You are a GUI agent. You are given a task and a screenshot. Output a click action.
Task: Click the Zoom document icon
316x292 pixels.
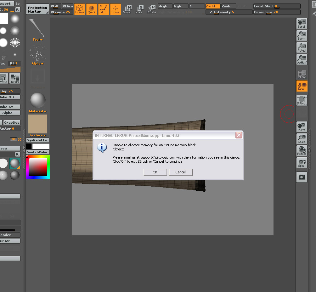coord(302,36)
